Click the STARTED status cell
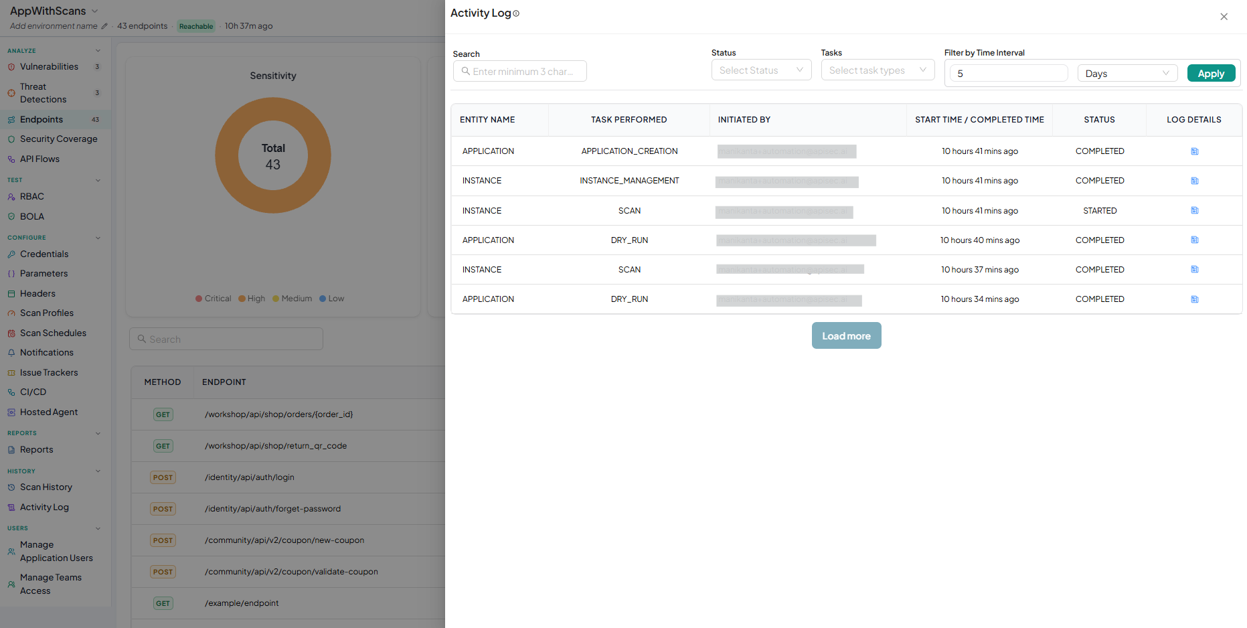The width and height of the screenshot is (1247, 628). pyautogui.click(x=1100, y=211)
